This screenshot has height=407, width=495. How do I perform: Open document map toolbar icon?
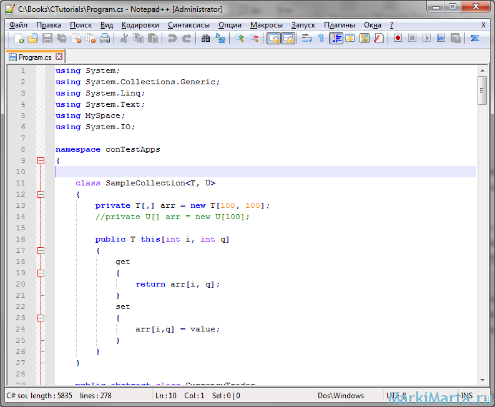[x=365, y=39]
